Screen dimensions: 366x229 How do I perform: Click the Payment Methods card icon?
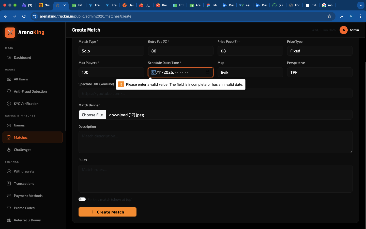pos(9,196)
